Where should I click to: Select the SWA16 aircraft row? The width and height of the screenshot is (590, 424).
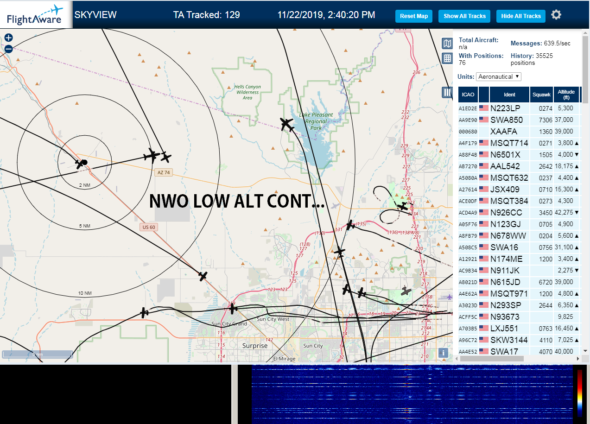point(519,247)
